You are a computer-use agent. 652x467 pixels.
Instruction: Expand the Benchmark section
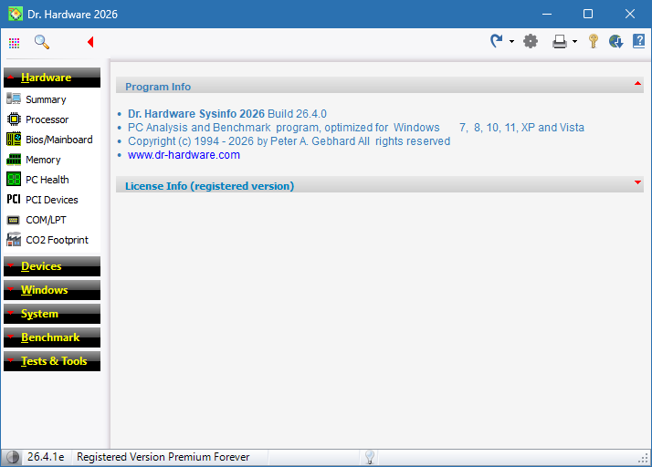tap(52, 337)
